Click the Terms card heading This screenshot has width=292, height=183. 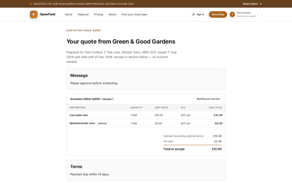pos(76,167)
